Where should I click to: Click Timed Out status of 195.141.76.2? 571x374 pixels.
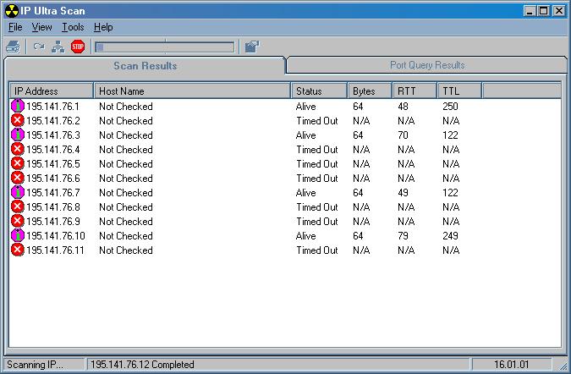click(x=317, y=120)
